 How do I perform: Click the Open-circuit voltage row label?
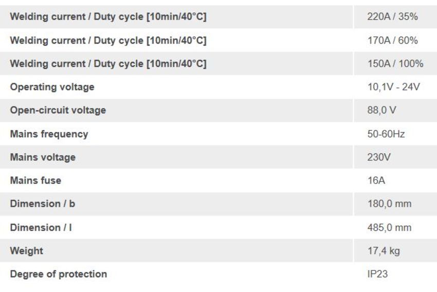click(x=58, y=110)
